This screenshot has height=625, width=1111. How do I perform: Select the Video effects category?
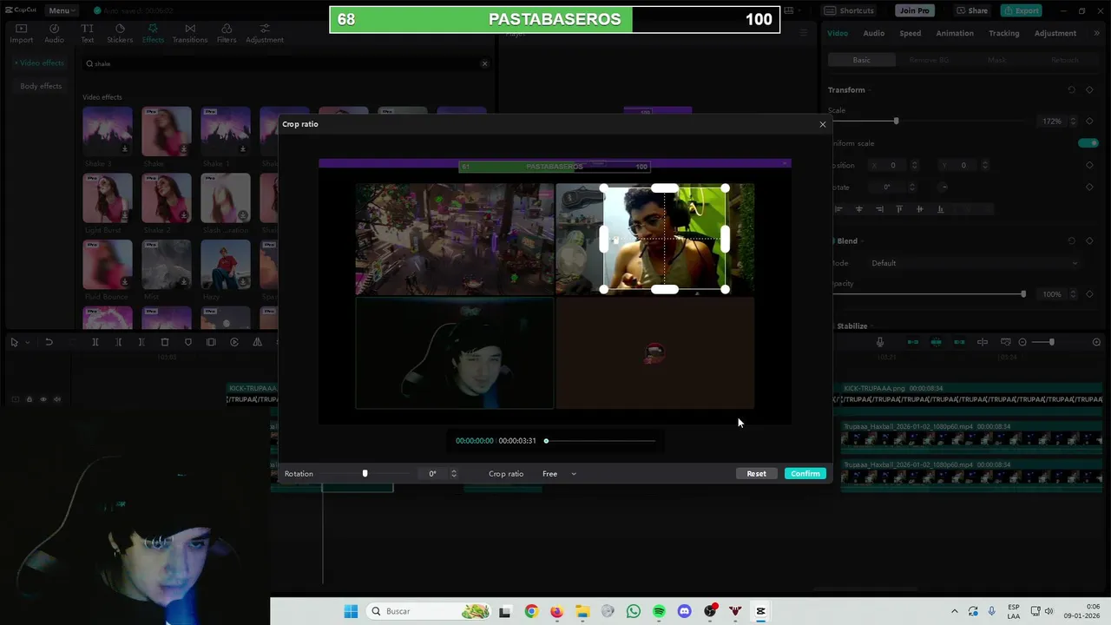tap(40, 62)
